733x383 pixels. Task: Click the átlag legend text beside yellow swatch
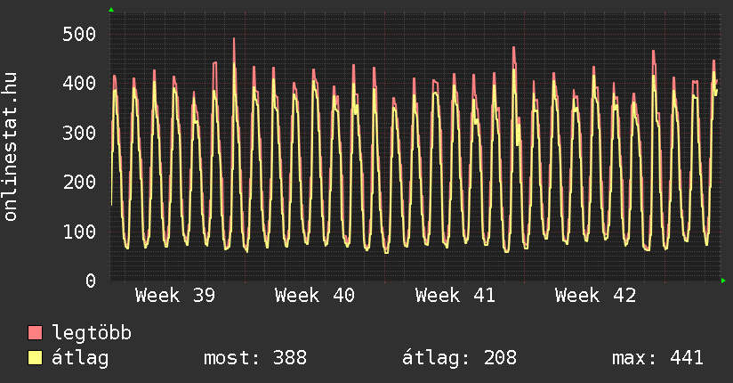(x=81, y=358)
